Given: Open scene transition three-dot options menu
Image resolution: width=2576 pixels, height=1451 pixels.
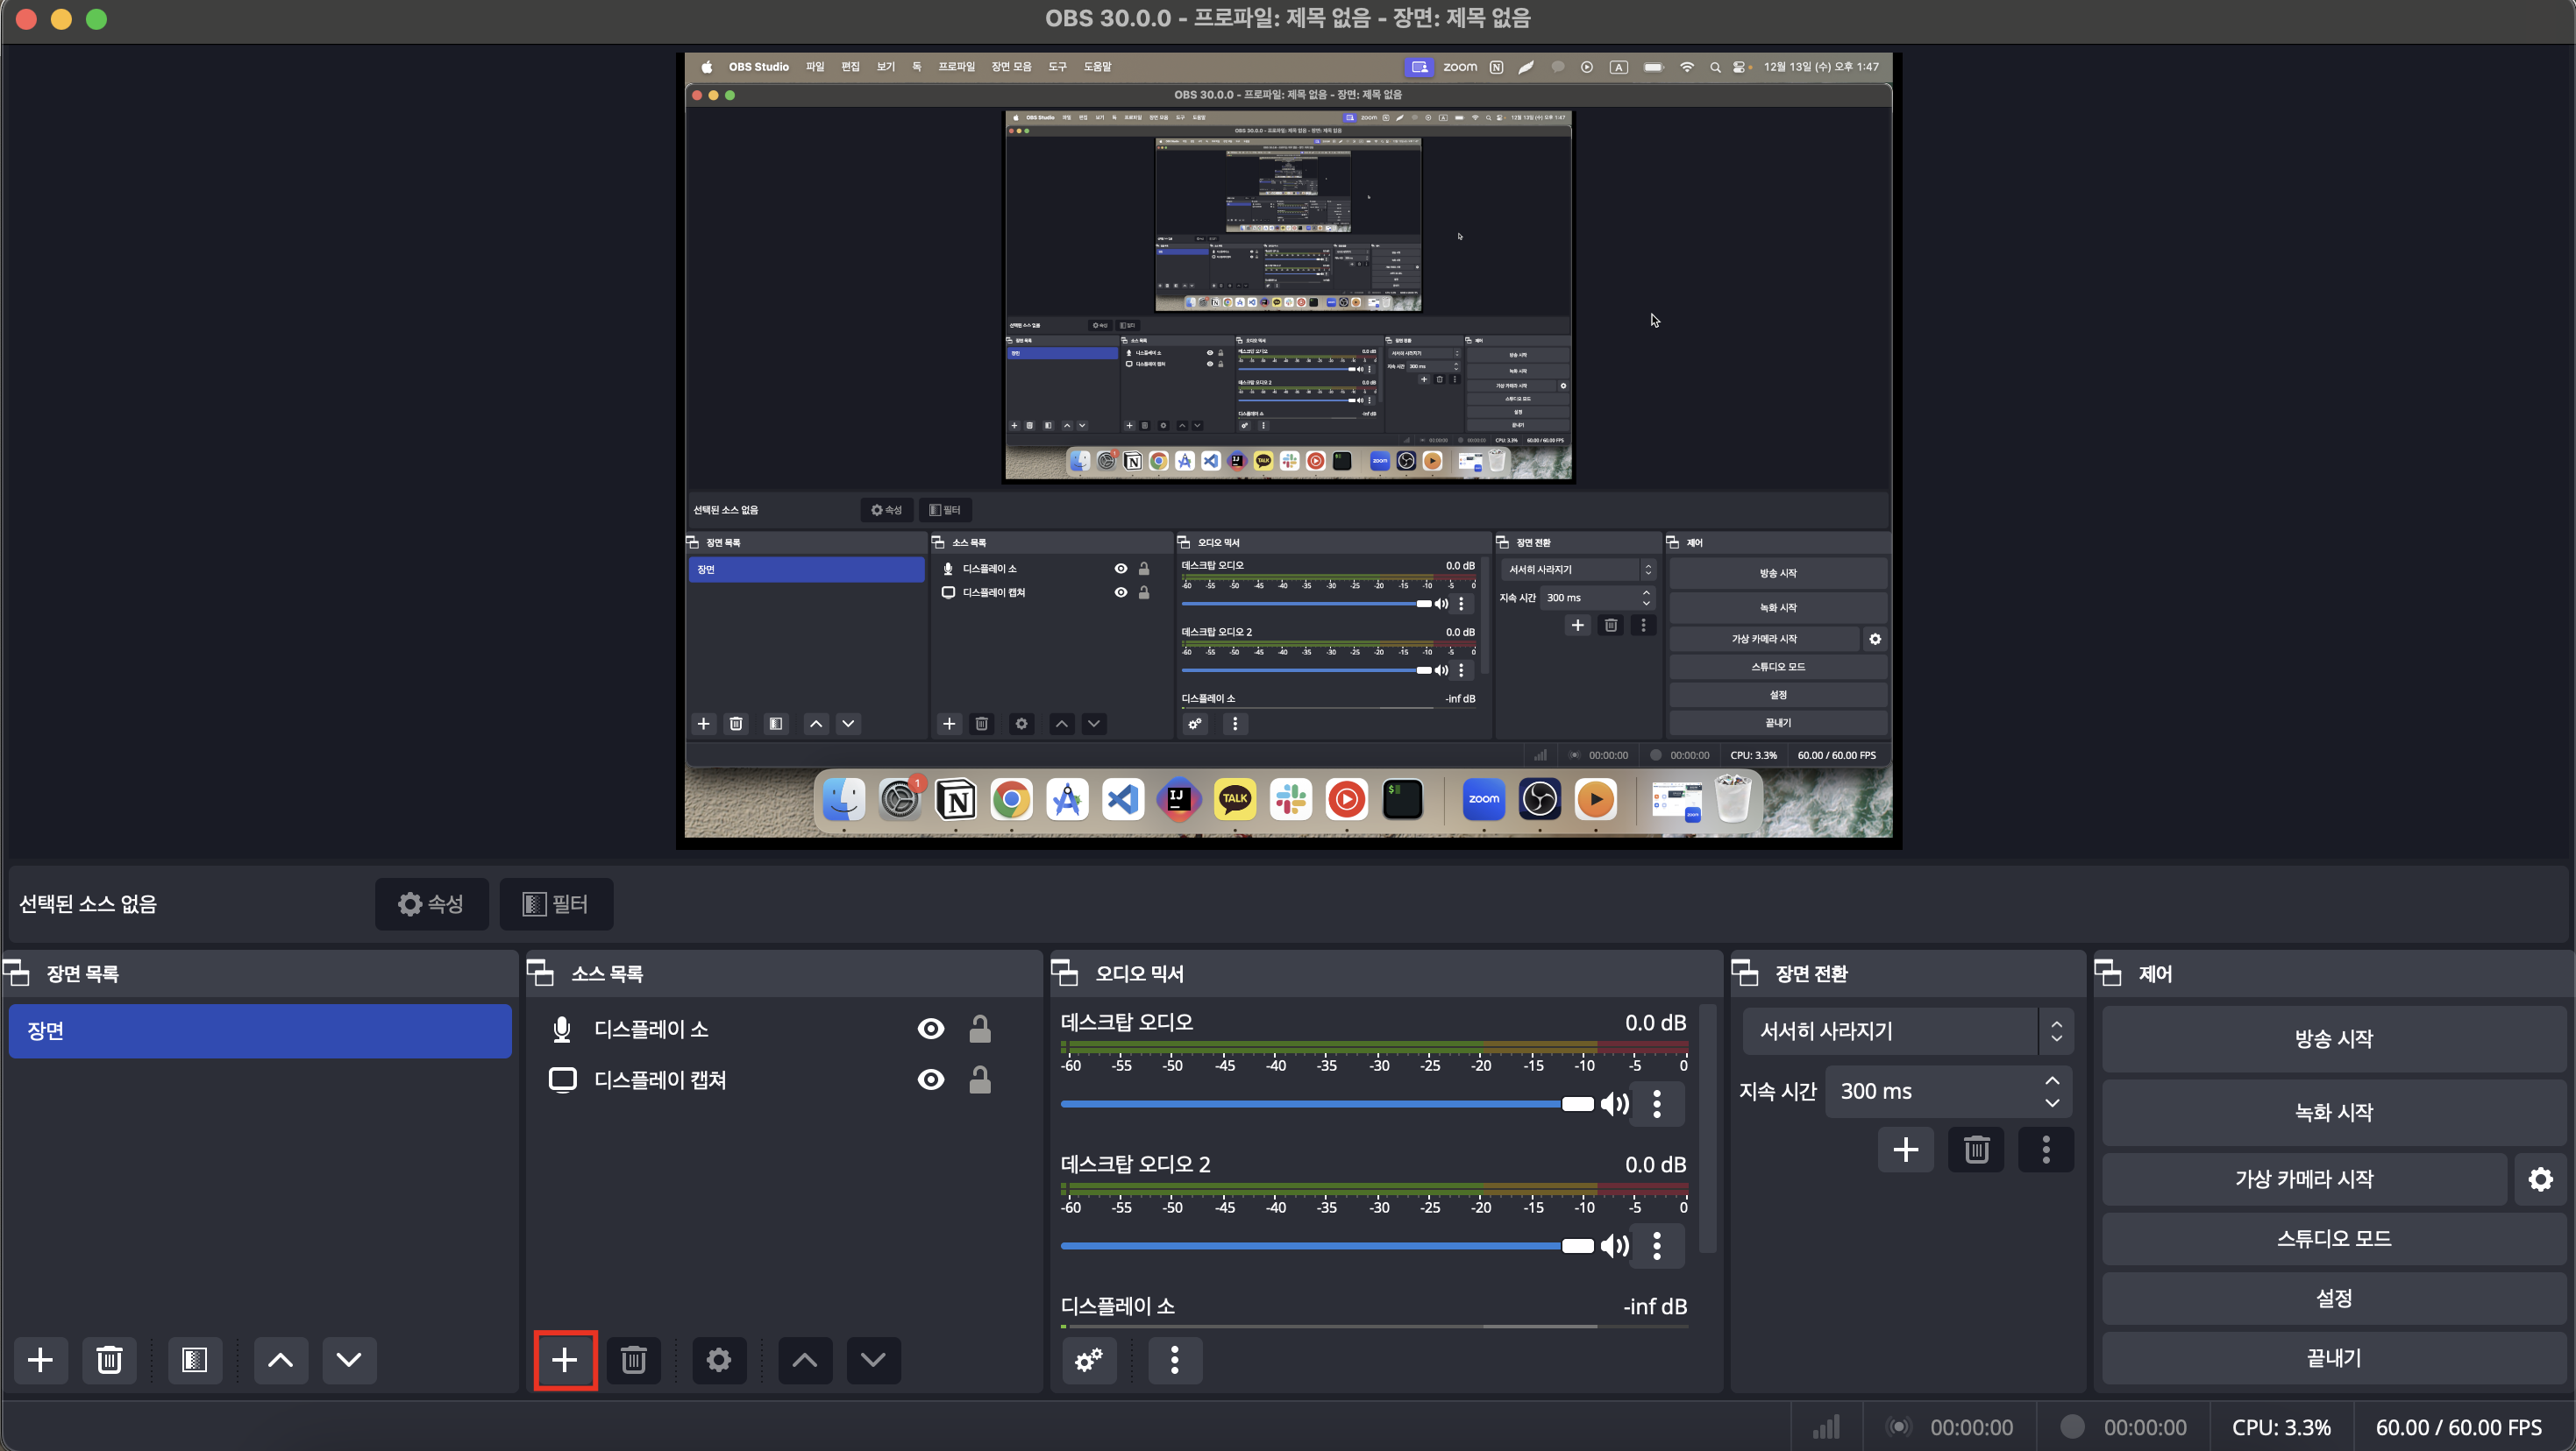Looking at the screenshot, I should click(x=2045, y=1150).
